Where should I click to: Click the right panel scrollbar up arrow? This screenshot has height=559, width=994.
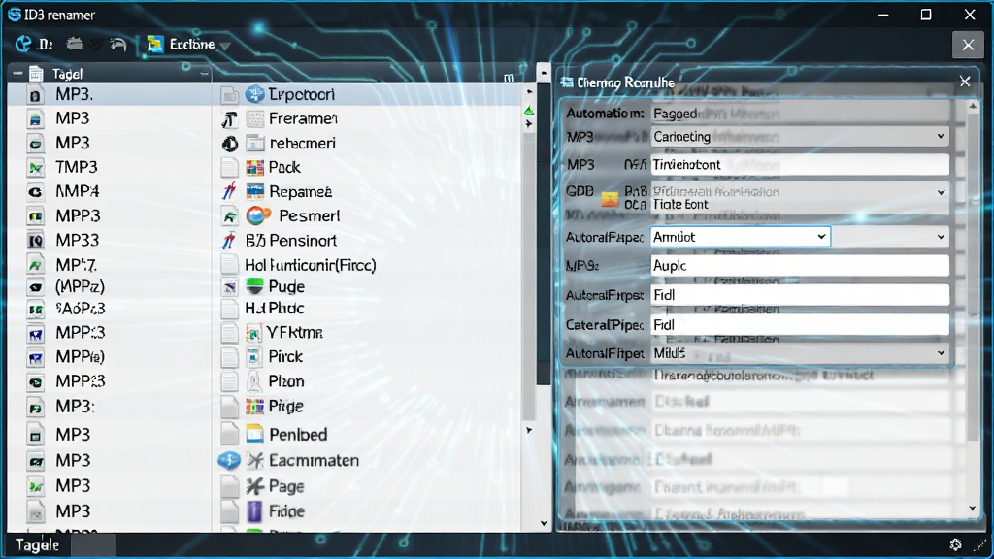click(x=973, y=106)
